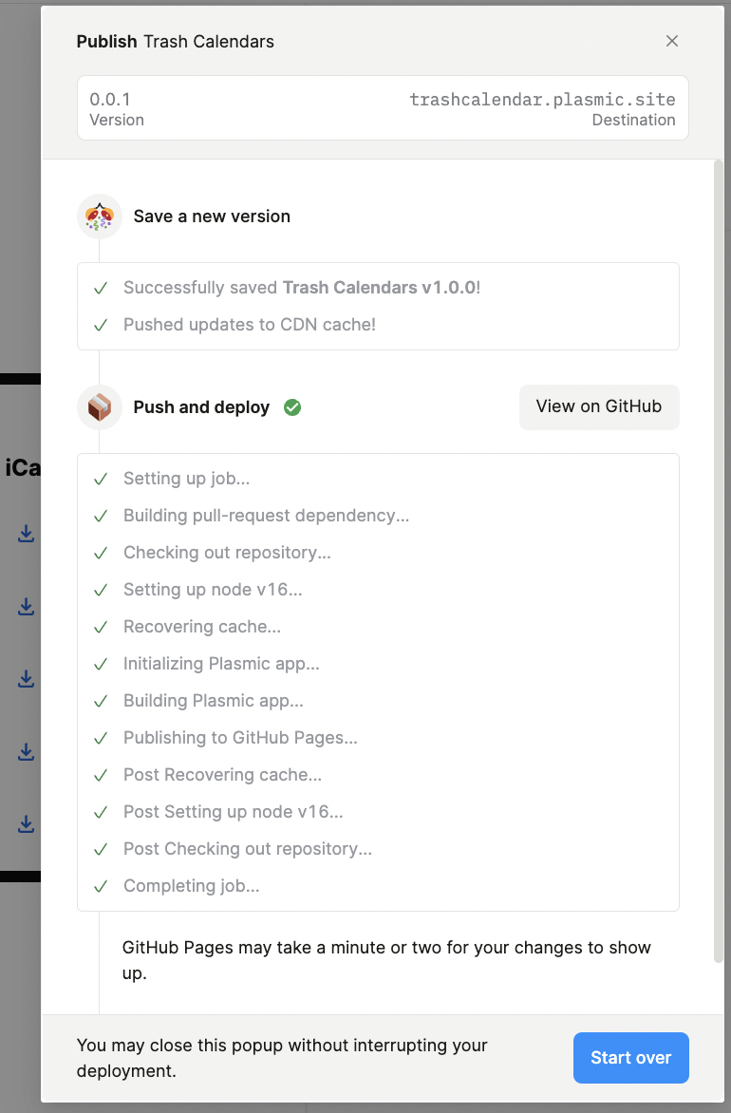Click checkmark beside Post Recovering cache

(101, 775)
